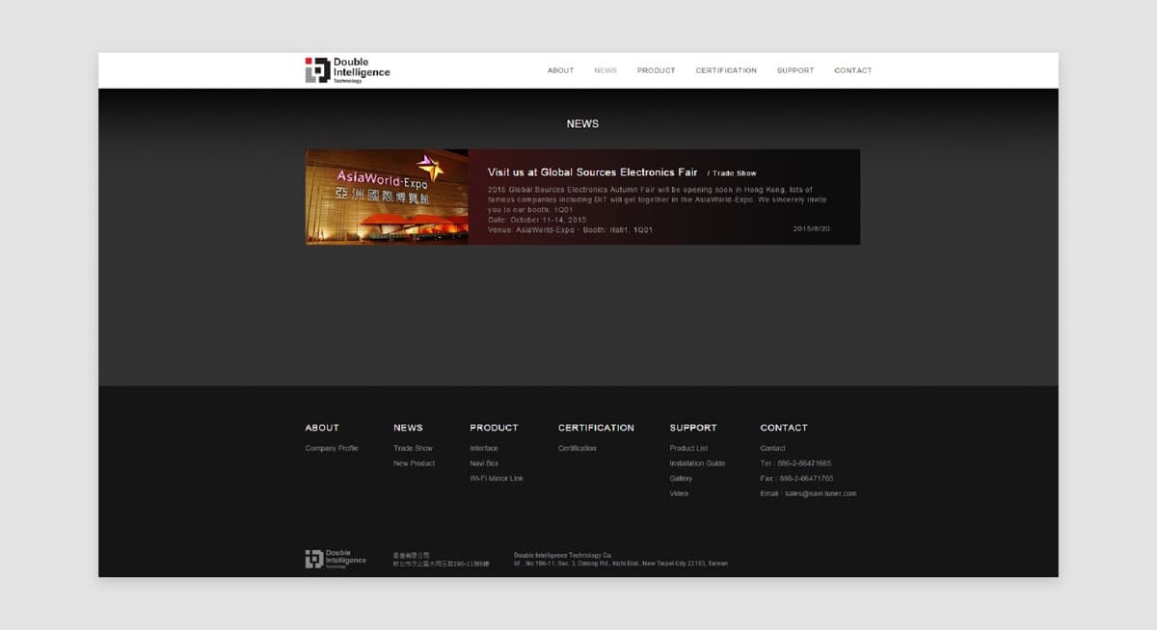
Task: Go to CERTIFICATION in top navigation
Action: point(726,70)
